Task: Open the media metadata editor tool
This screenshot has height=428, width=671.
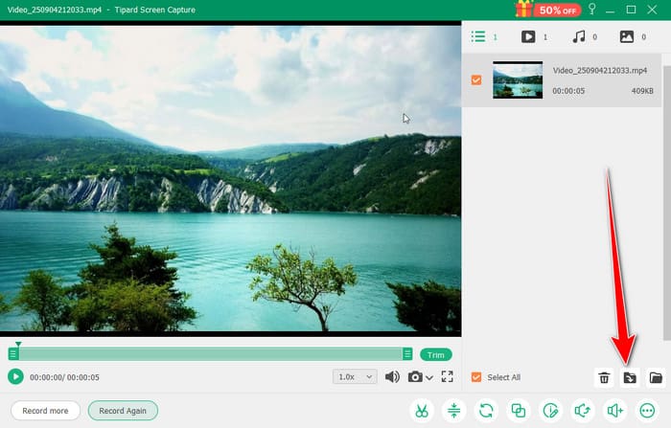Action: click(551, 411)
